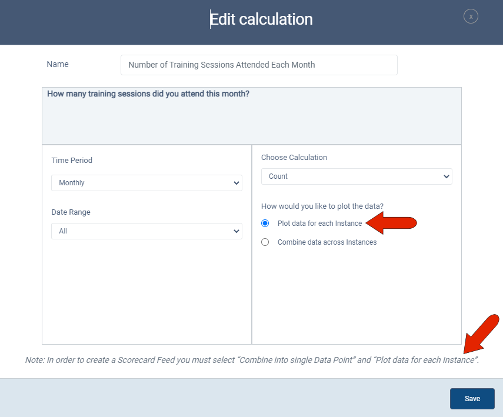Click 'How would you like to plot' text

point(322,205)
